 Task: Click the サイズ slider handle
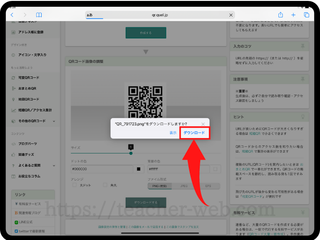(x=131, y=153)
